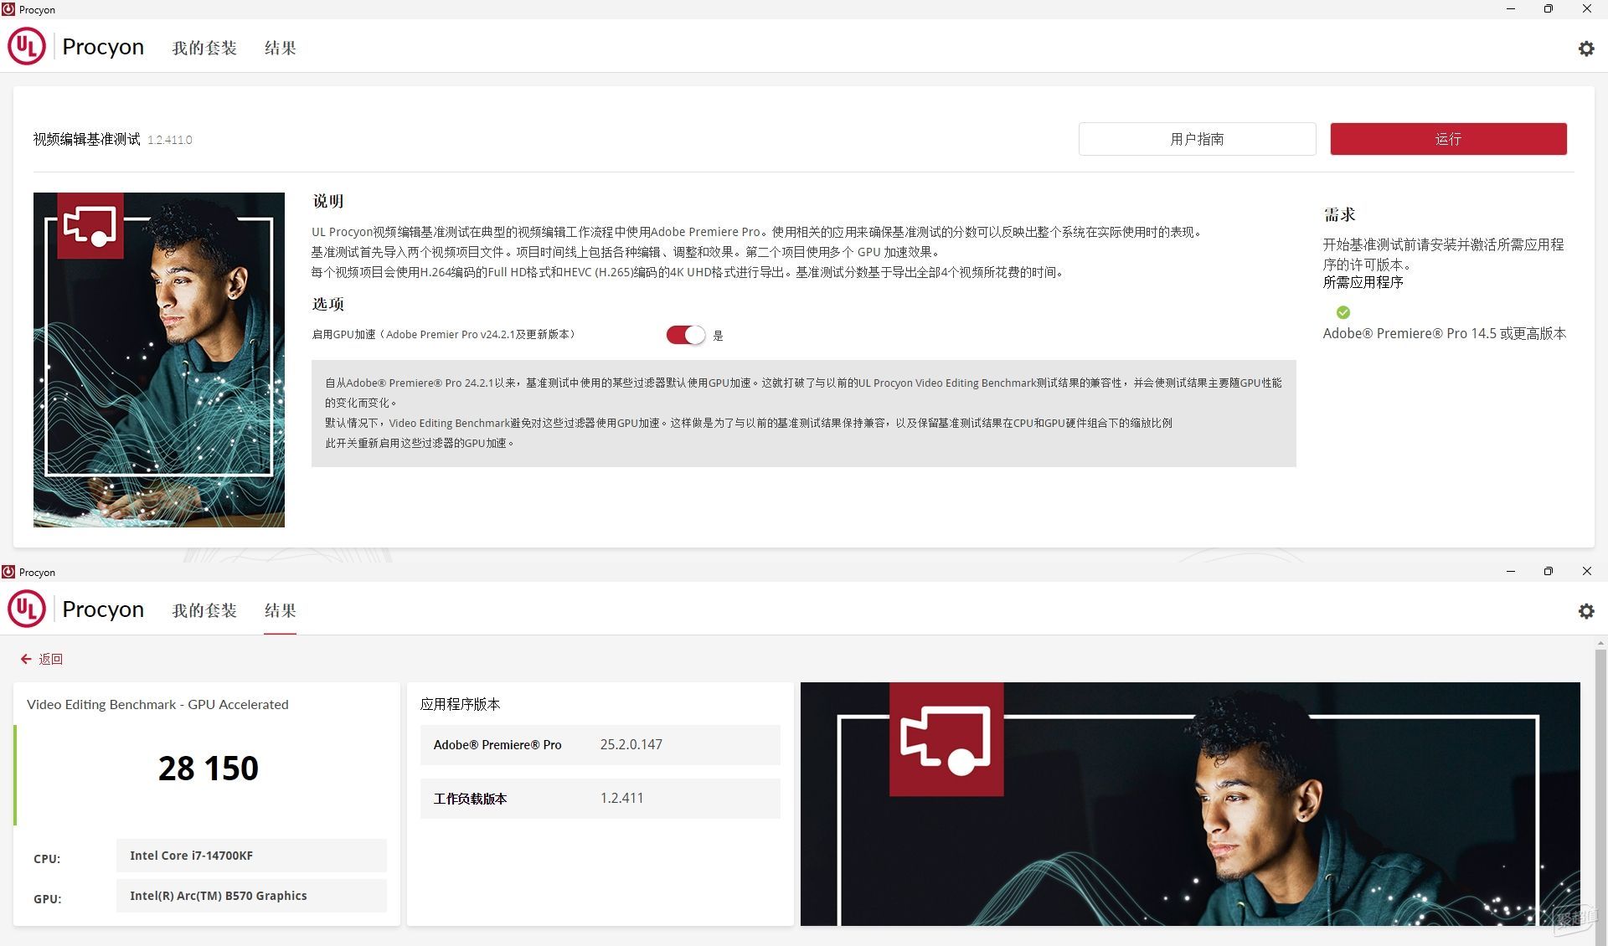Click the CPU: label in results
Image resolution: width=1608 pixels, height=946 pixels.
(47, 859)
